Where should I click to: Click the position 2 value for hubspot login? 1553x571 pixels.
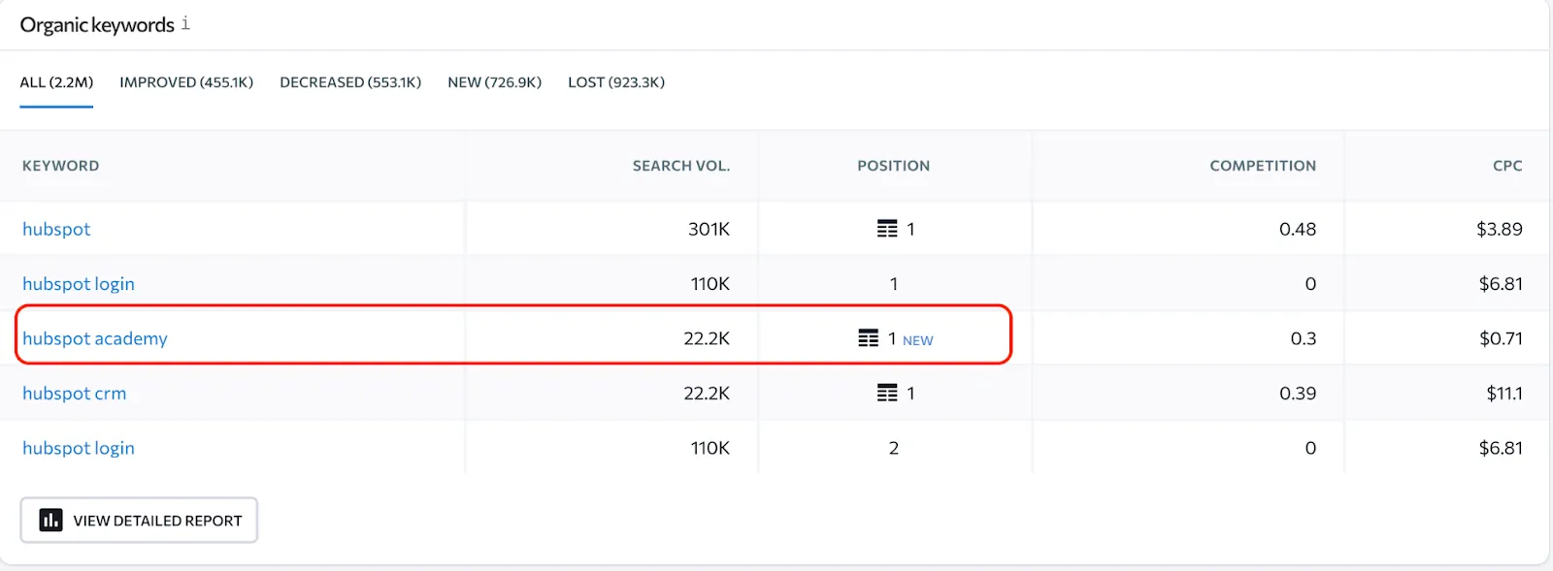pyautogui.click(x=894, y=448)
